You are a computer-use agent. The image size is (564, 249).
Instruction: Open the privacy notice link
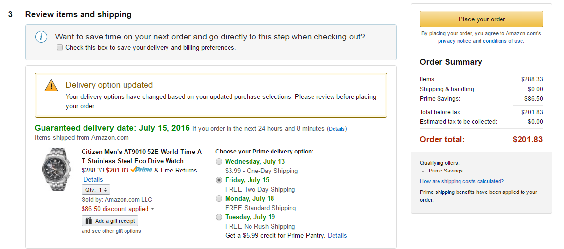click(x=455, y=41)
